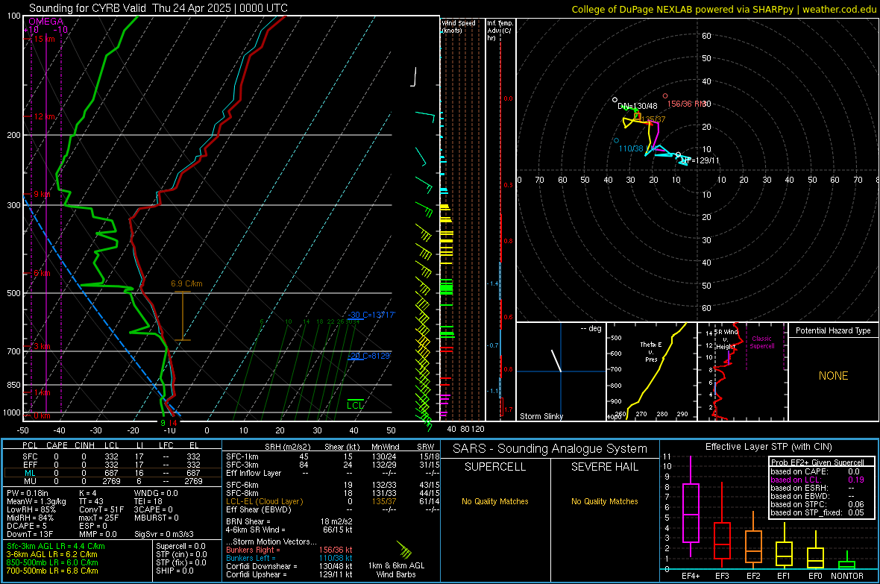880x584 pixels.
Task: Select the UP=129/11 hodograph label
Action: [x=700, y=160]
